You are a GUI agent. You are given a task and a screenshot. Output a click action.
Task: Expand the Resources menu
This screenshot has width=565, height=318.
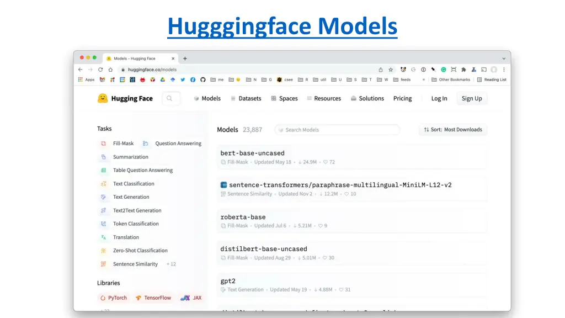(323, 98)
